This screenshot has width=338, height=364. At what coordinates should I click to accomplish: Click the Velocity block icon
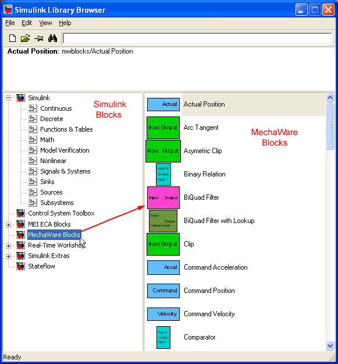pyautogui.click(x=163, y=314)
